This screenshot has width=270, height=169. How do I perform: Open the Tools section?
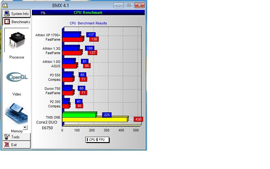click(x=16, y=137)
